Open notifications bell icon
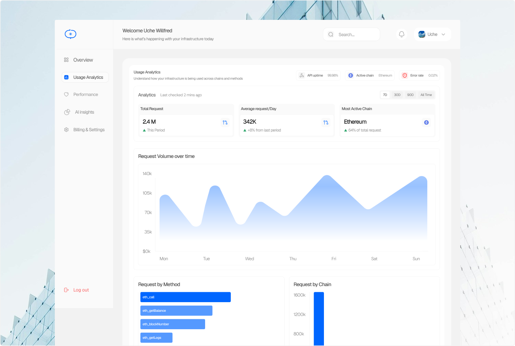Screen dimensions: 515x346 [402, 34]
